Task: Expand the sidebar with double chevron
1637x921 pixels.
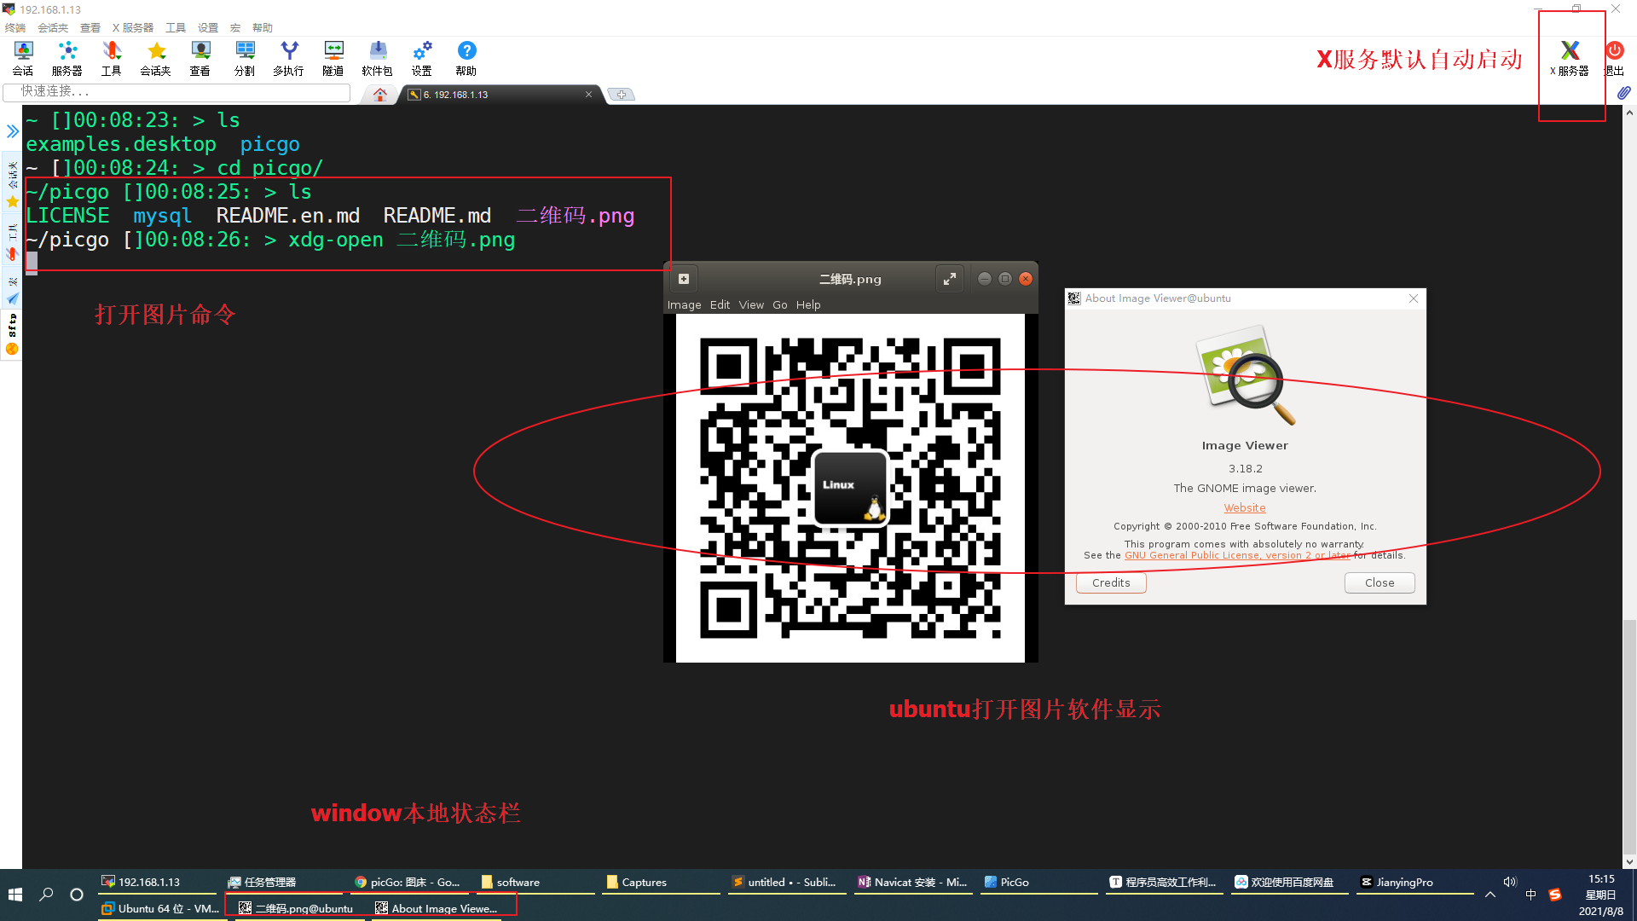Action: 12,131
